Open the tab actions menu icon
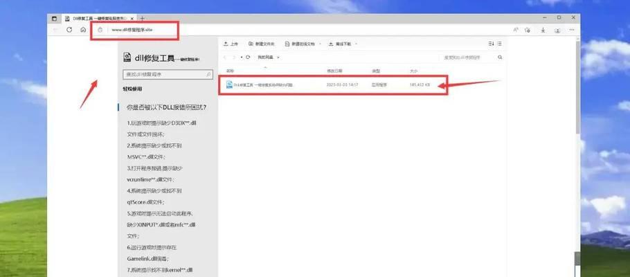Viewport: 630px width, 277px height. 54,19
